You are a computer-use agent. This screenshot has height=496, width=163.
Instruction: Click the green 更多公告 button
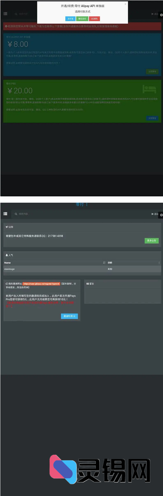click(152, 240)
